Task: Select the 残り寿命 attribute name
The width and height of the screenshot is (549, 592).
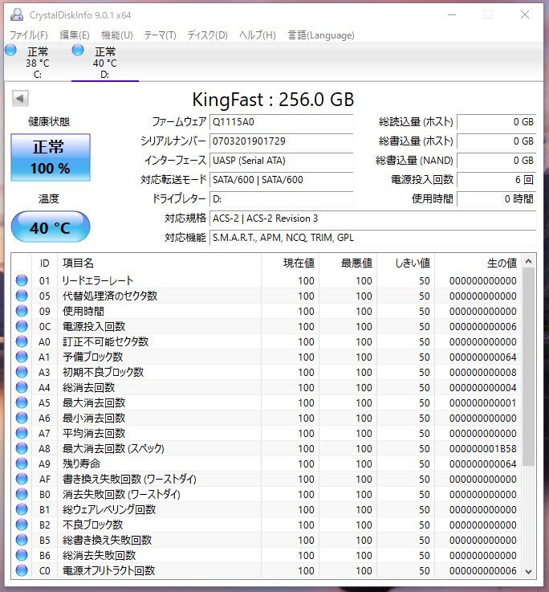Action: click(81, 463)
